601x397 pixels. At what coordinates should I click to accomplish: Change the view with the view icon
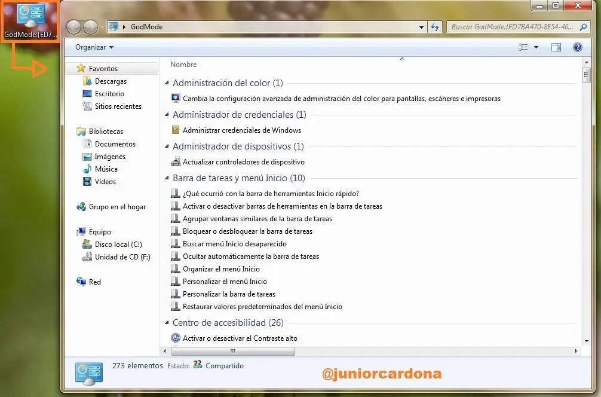pos(523,47)
